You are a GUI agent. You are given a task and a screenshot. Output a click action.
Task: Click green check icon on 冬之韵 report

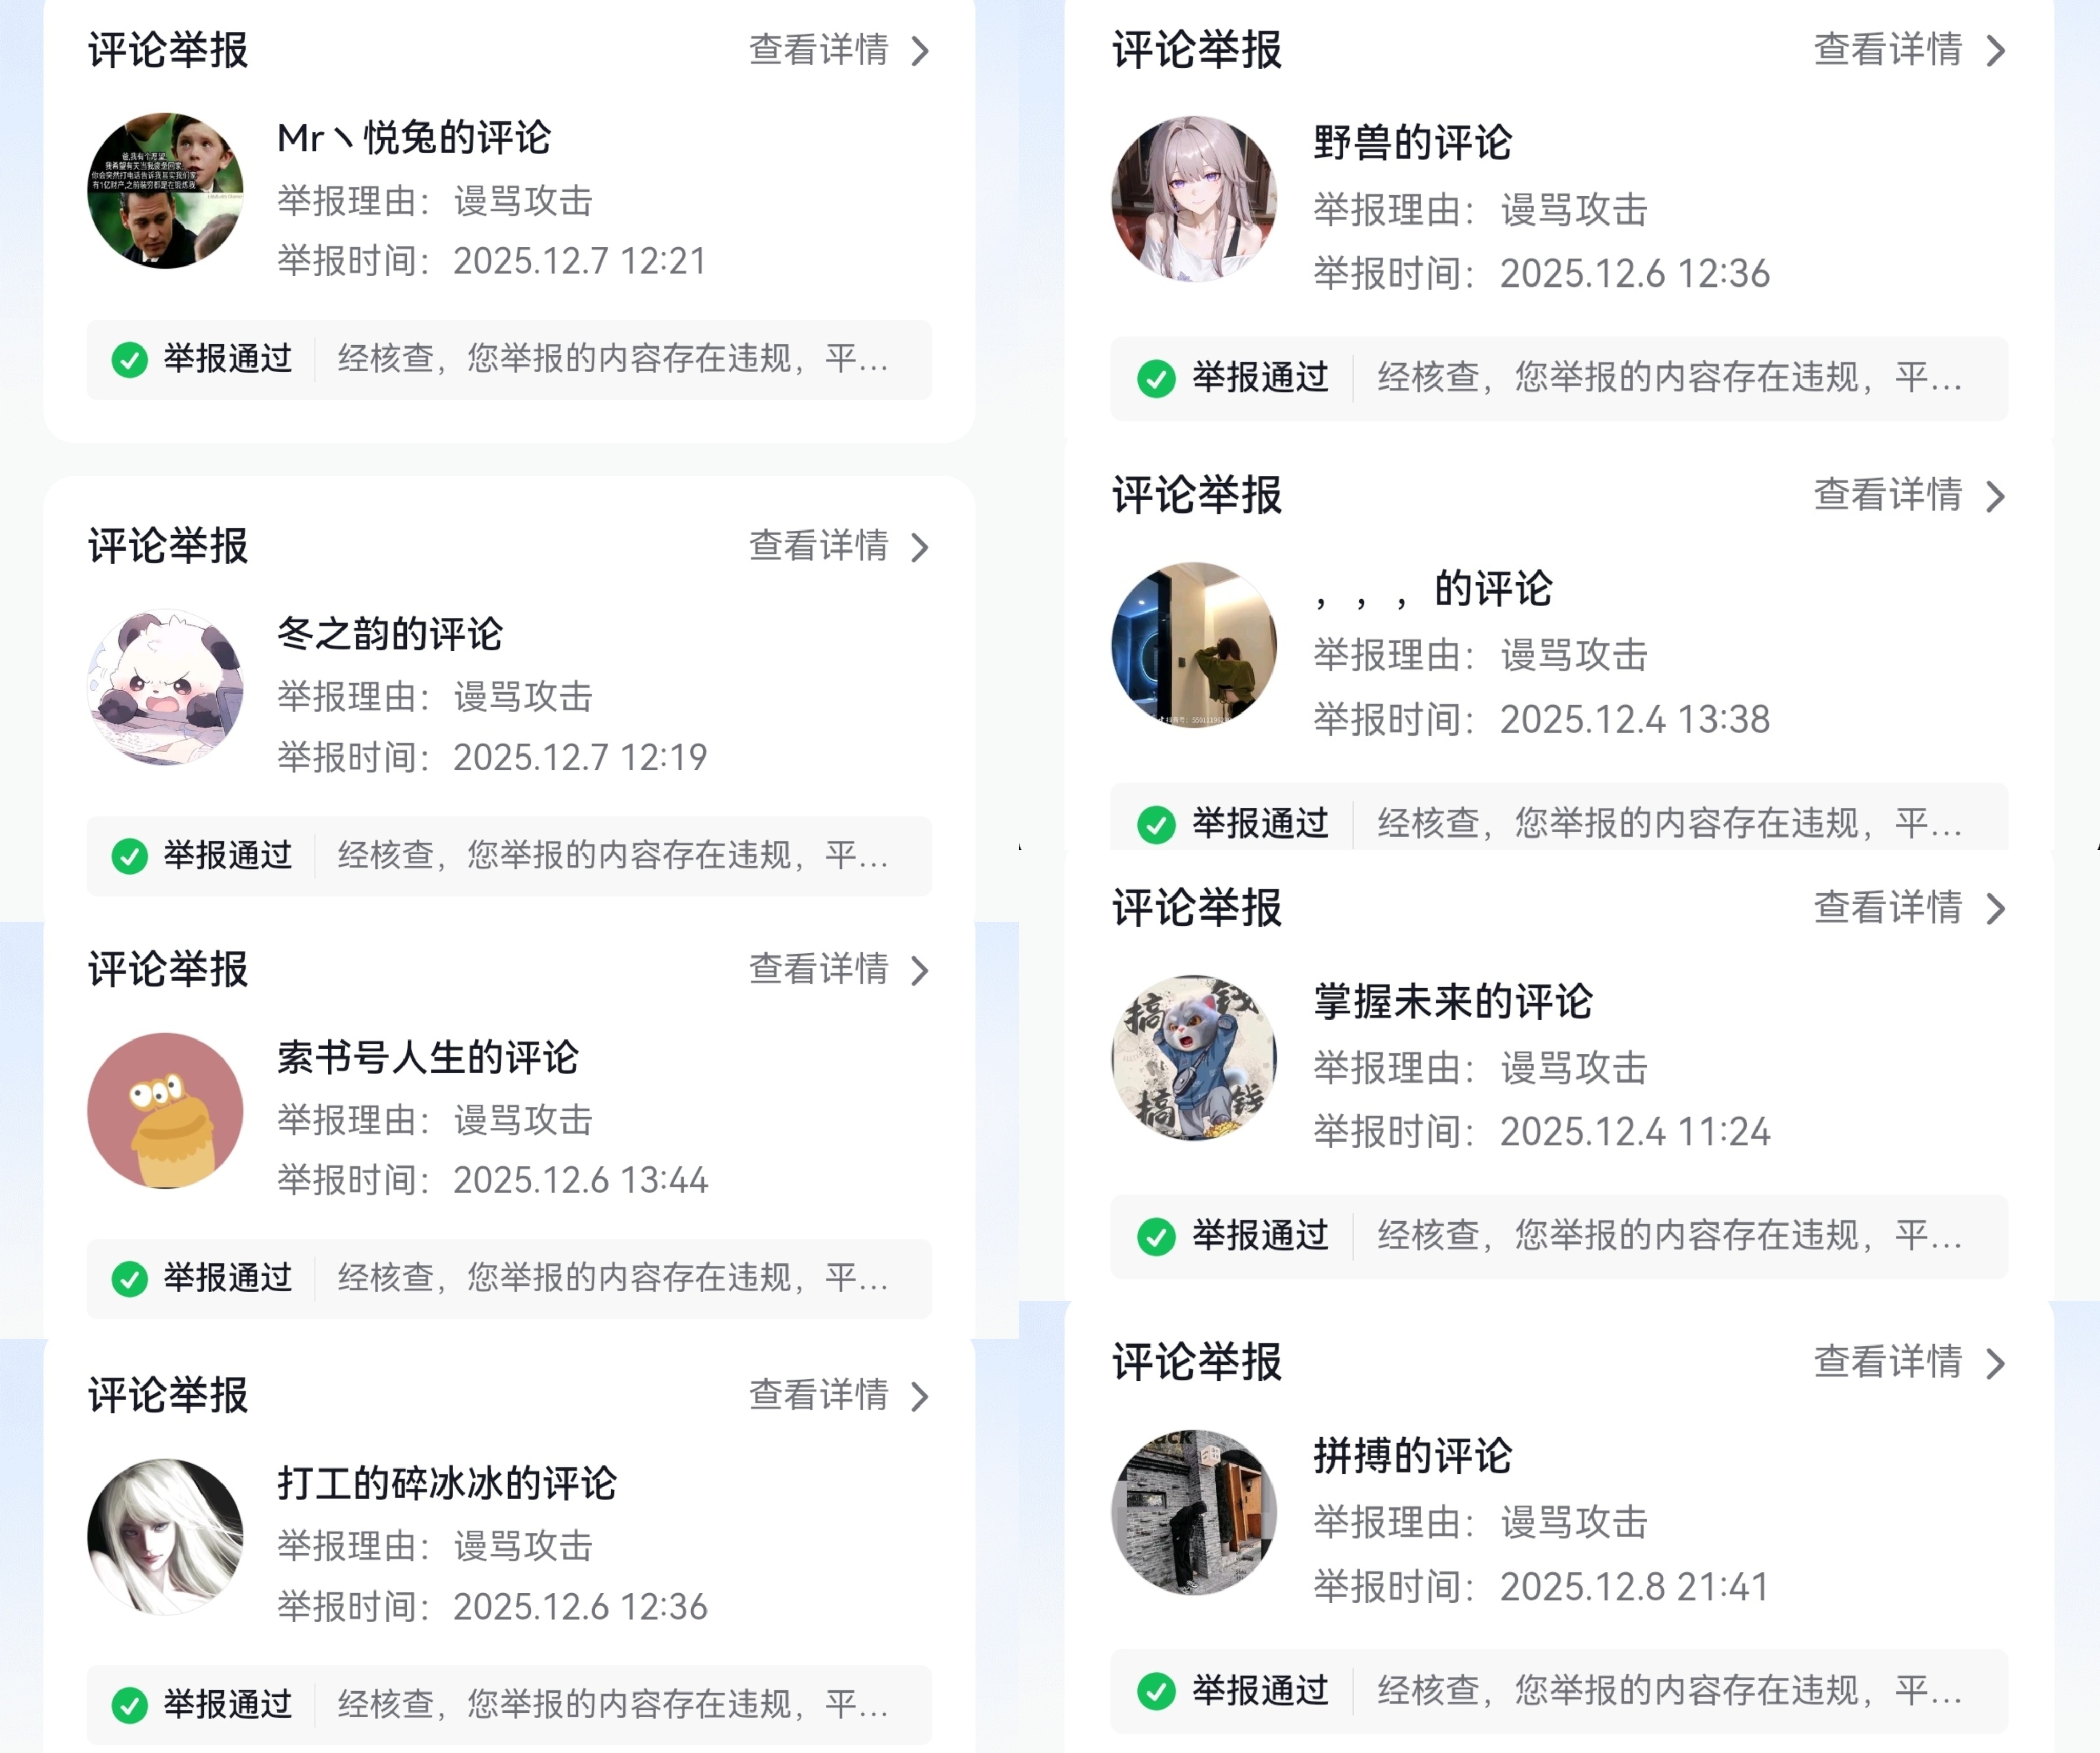pyautogui.click(x=130, y=856)
